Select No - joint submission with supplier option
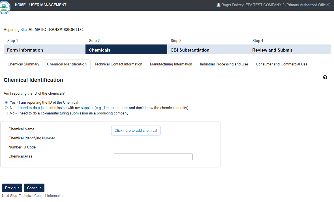 tap(6, 108)
